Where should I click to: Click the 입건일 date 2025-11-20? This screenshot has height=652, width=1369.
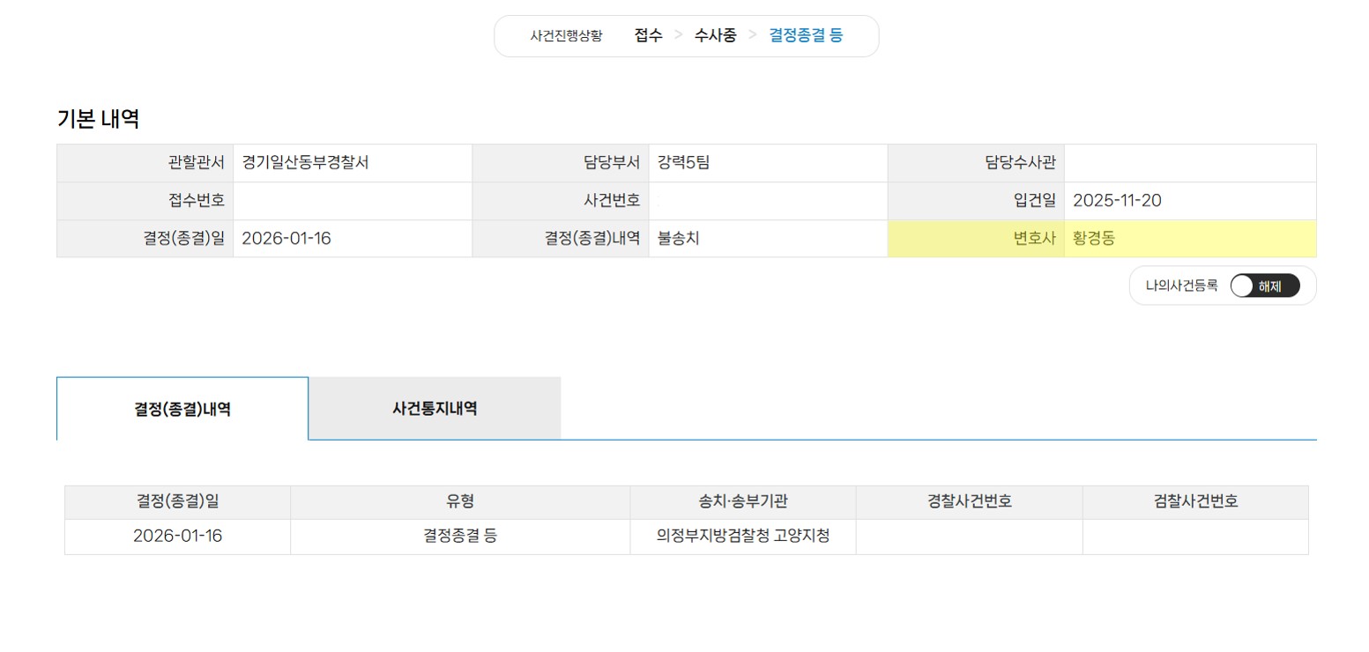click(x=1117, y=201)
